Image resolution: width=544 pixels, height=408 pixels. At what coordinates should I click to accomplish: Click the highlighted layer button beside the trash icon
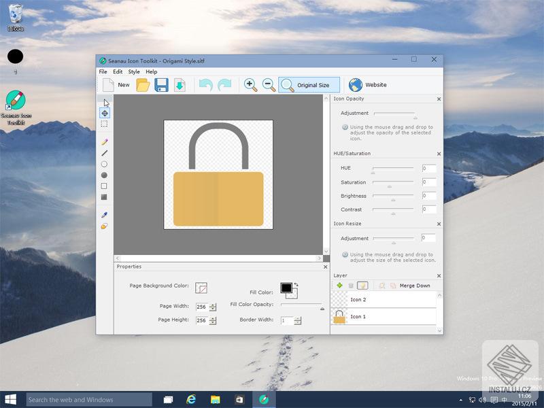[x=362, y=286]
